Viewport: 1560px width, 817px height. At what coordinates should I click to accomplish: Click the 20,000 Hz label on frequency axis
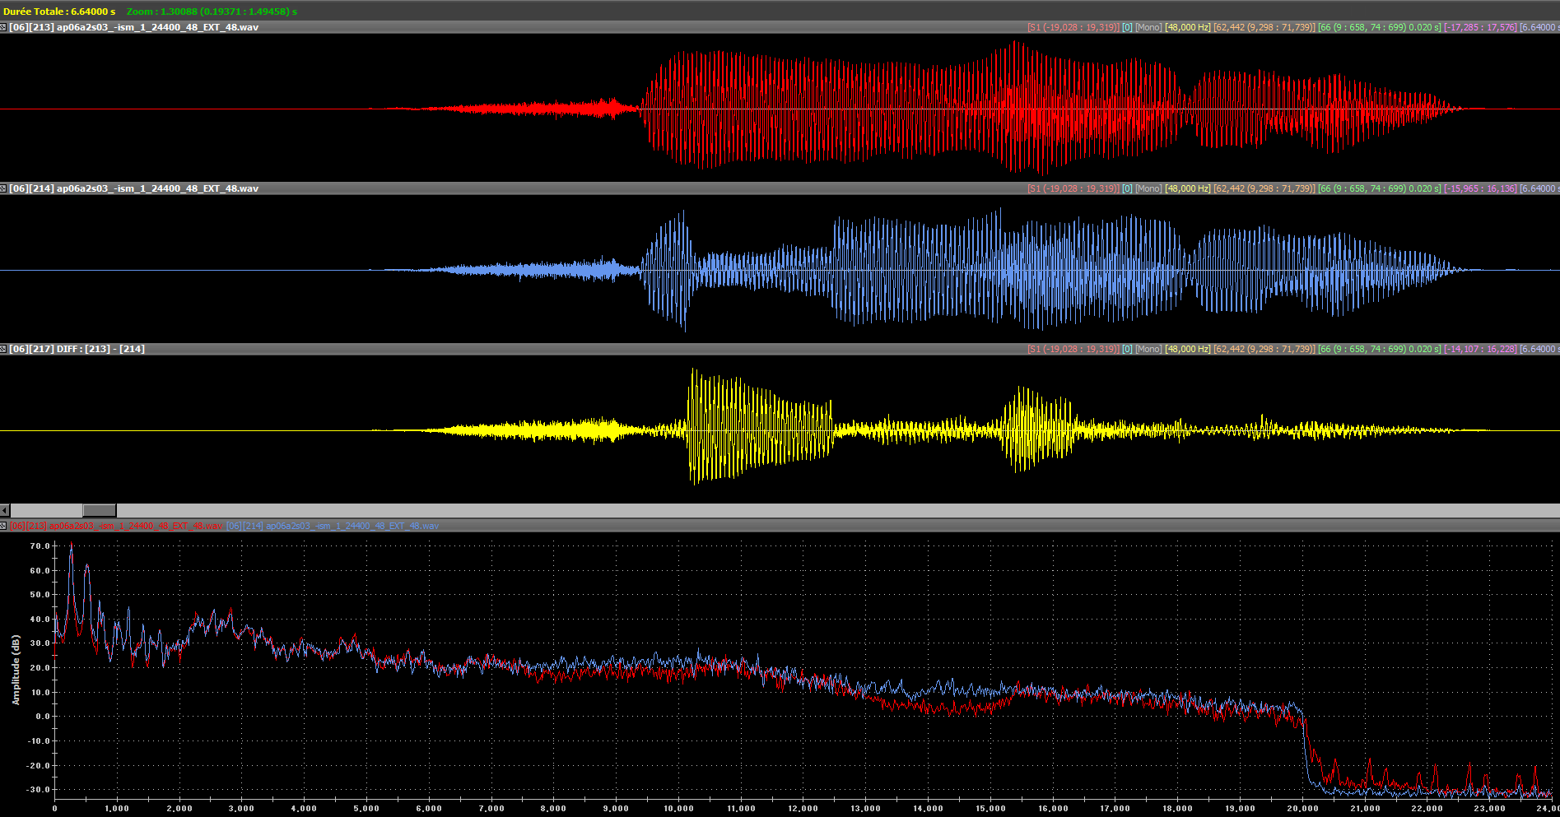(1302, 808)
